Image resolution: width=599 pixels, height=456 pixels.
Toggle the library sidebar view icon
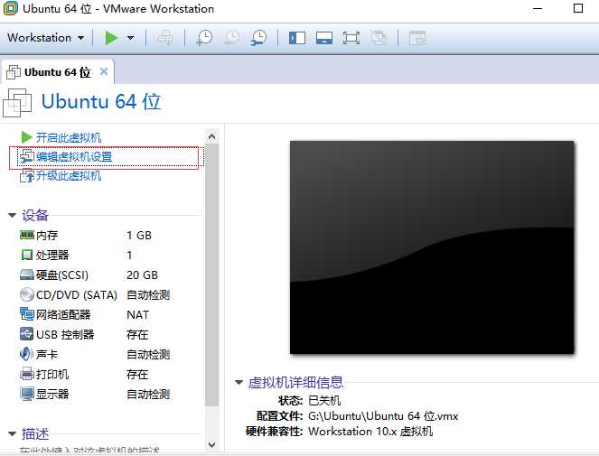297,38
